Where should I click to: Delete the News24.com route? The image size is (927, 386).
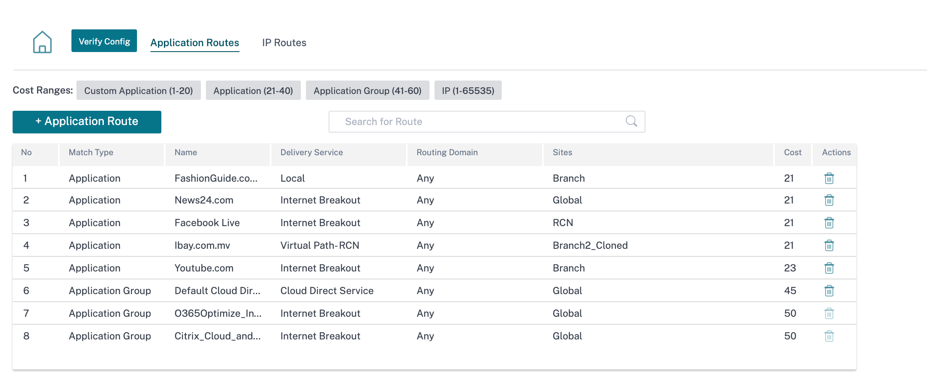click(x=829, y=200)
